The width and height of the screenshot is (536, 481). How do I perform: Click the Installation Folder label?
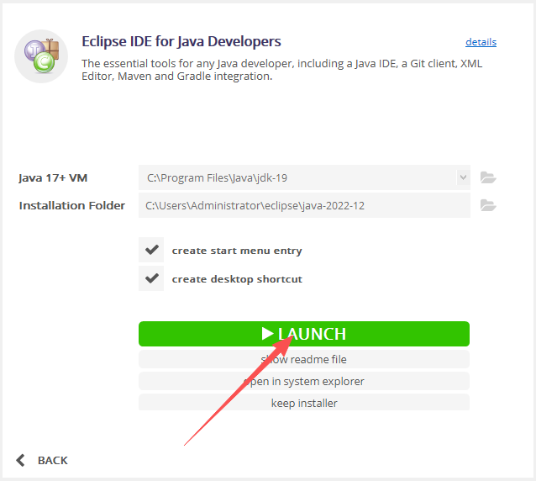click(71, 206)
